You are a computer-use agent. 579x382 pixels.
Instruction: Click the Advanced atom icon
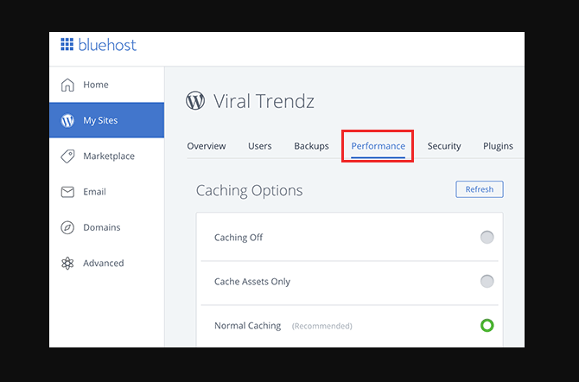[x=67, y=264]
